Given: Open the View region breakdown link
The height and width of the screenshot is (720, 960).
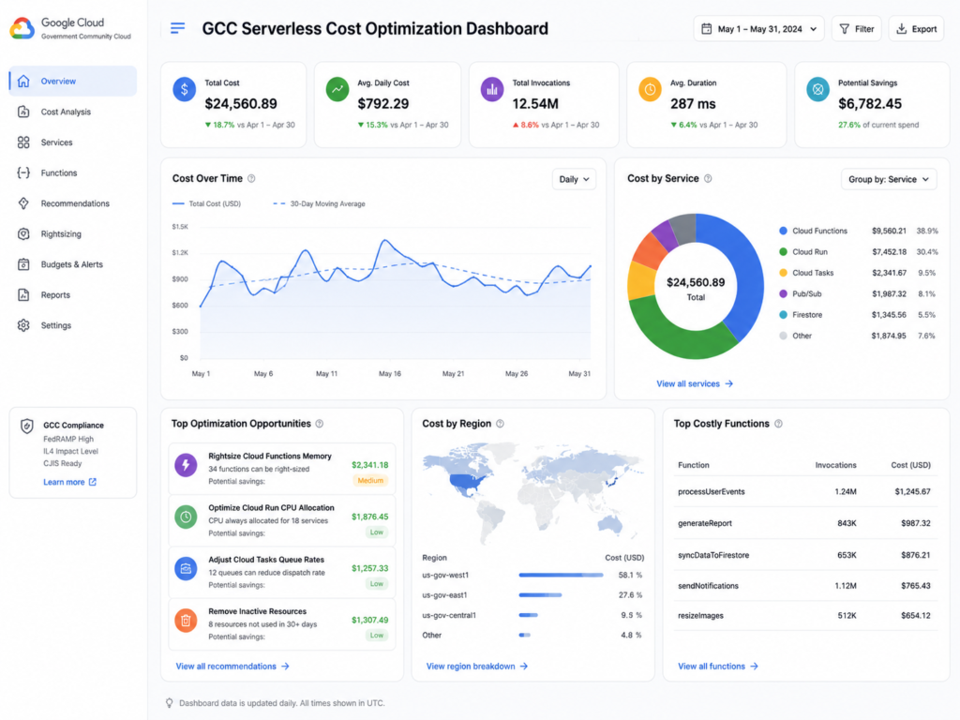Looking at the screenshot, I should (x=476, y=667).
